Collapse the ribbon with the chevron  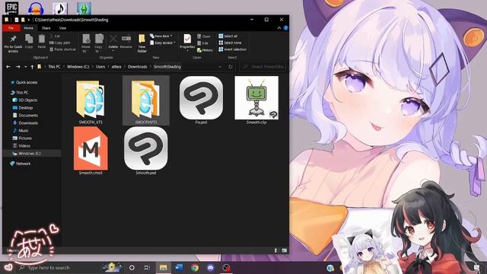(279, 28)
